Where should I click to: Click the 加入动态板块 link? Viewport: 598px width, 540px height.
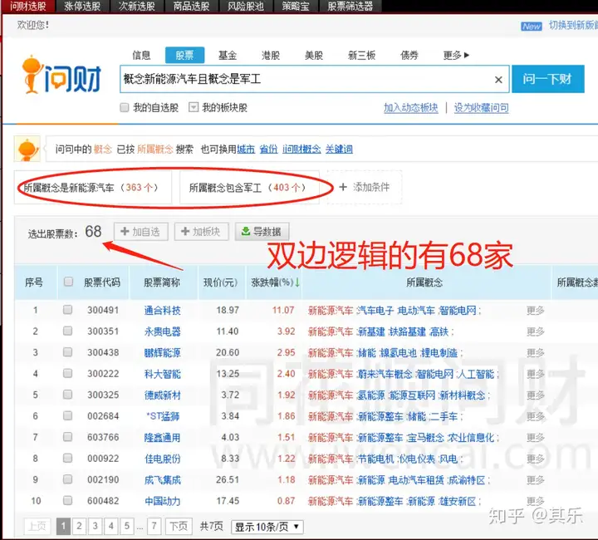[x=411, y=108]
